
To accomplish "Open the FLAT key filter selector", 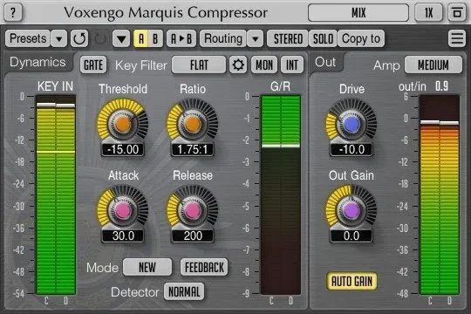I will (199, 65).
